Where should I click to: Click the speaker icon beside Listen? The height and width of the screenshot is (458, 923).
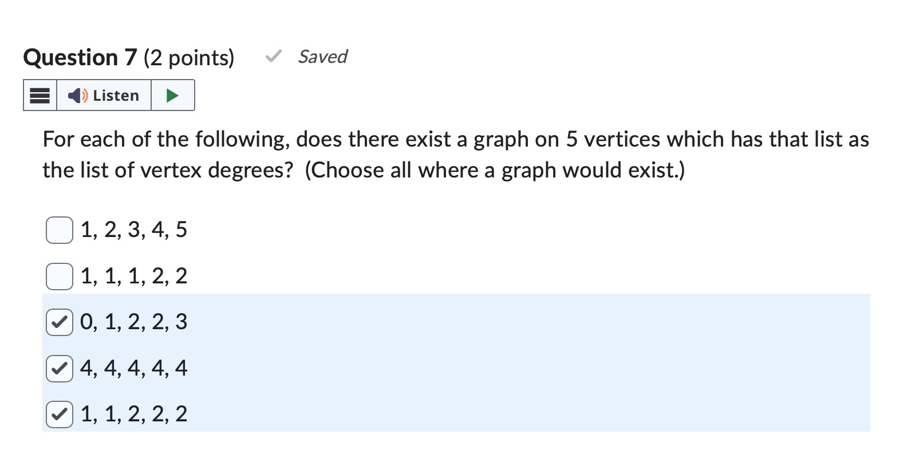tap(78, 95)
